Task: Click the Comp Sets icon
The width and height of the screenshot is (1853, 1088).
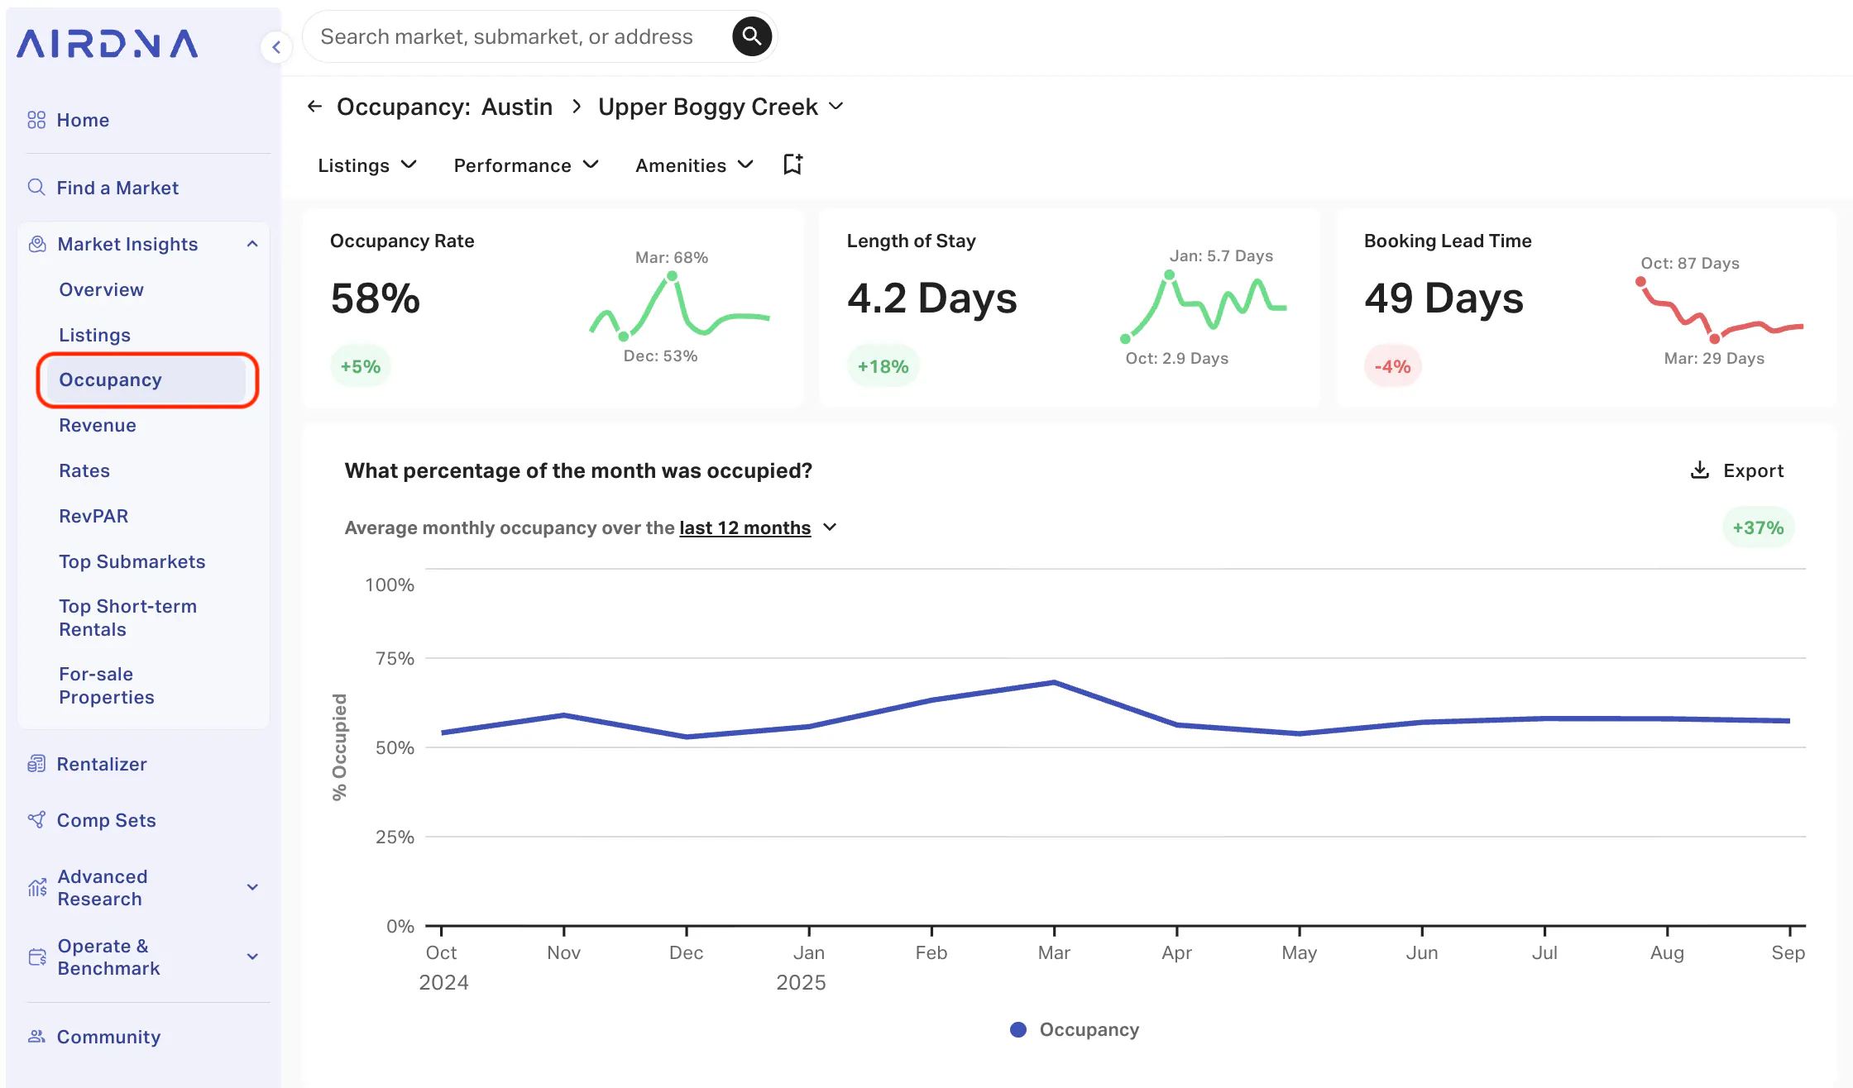Action: tap(36, 819)
